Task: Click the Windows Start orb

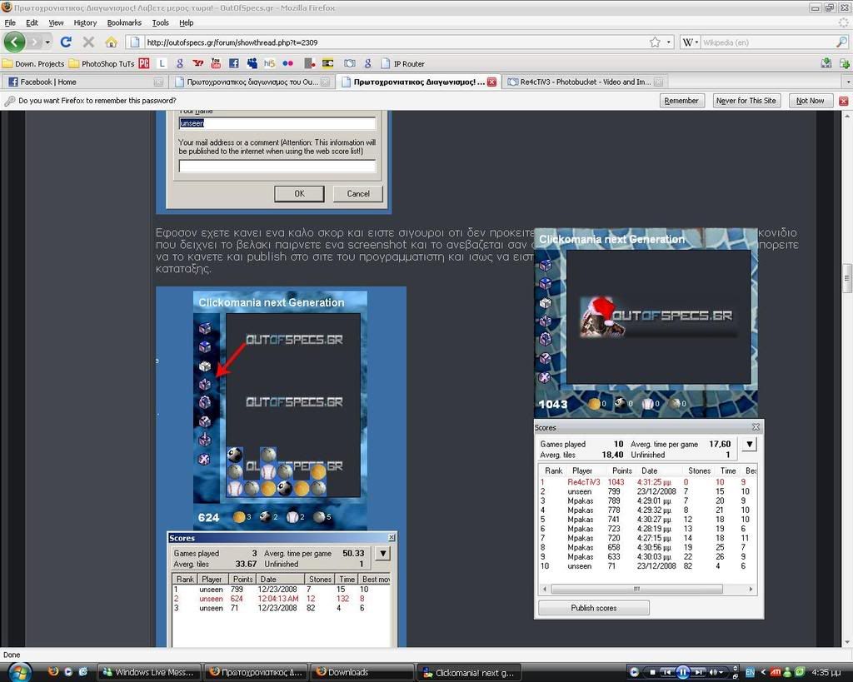Action: click(18, 671)
